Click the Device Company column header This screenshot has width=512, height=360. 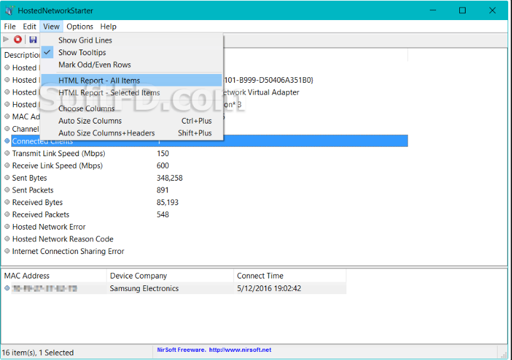click(x=170, y=276)
